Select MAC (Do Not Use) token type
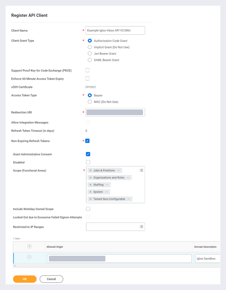This screenshot has height=290, width=226. point(90,102)
